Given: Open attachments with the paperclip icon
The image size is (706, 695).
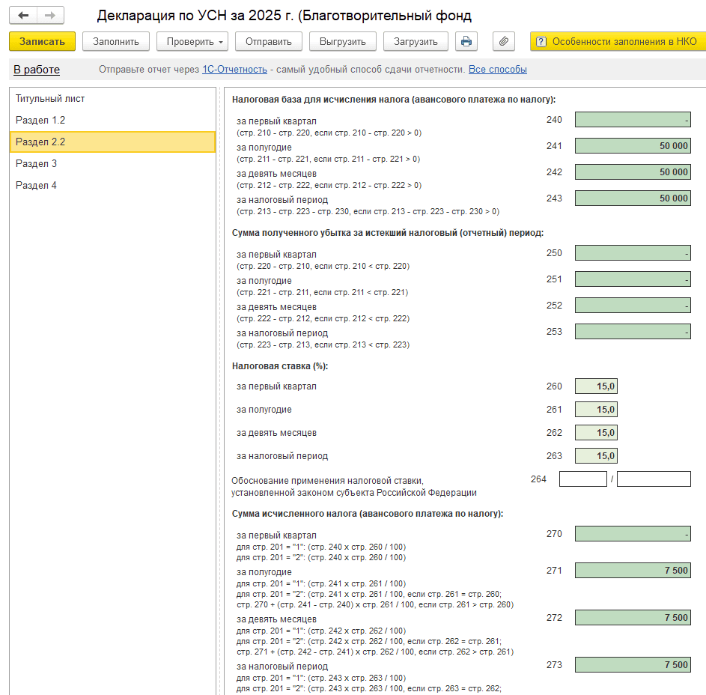Looking at the screenshot, I should coord(503,41).
